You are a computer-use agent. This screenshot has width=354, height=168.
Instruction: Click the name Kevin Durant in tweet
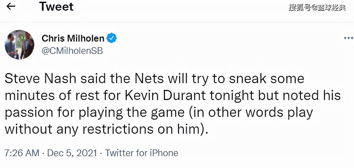tap(165, 96)
